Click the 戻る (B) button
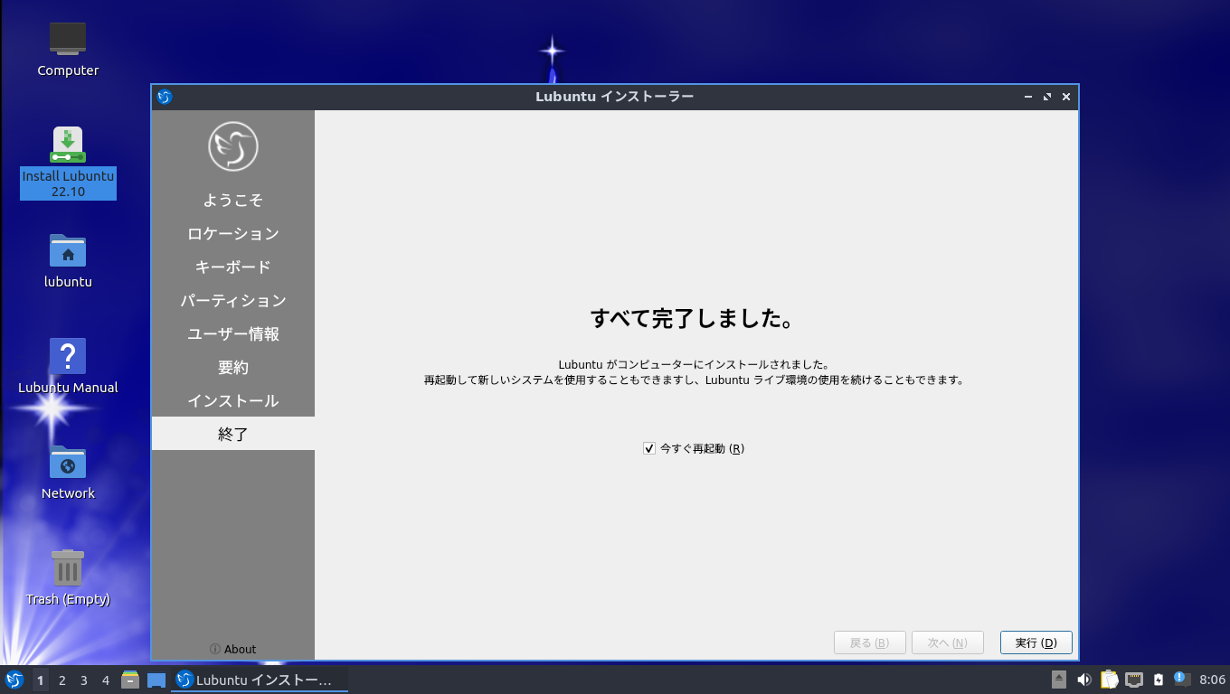 pyautogui.click(x=869, y=642)
